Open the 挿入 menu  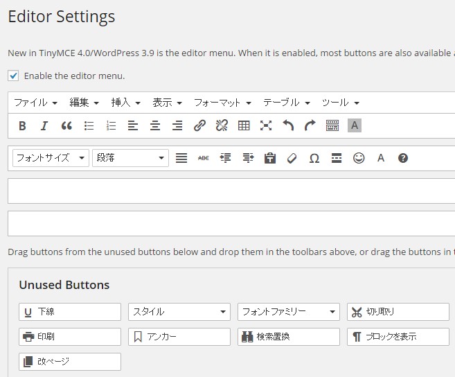[x=125, y=103]
